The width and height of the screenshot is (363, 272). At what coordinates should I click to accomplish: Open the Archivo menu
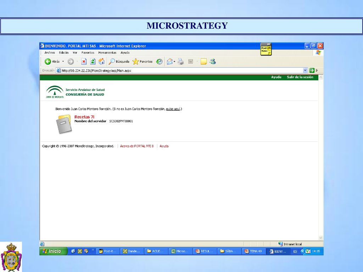click(50, 53)
